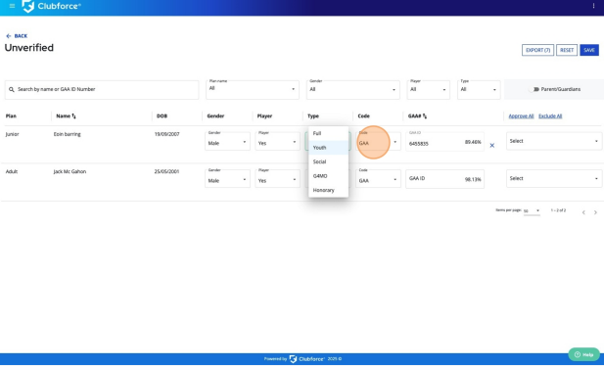Open items per page dropdown

[x=532, y=210]
